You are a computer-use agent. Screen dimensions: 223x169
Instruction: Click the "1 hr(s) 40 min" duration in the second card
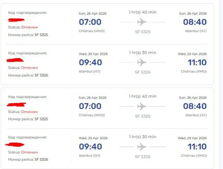[x=142, y=96]
